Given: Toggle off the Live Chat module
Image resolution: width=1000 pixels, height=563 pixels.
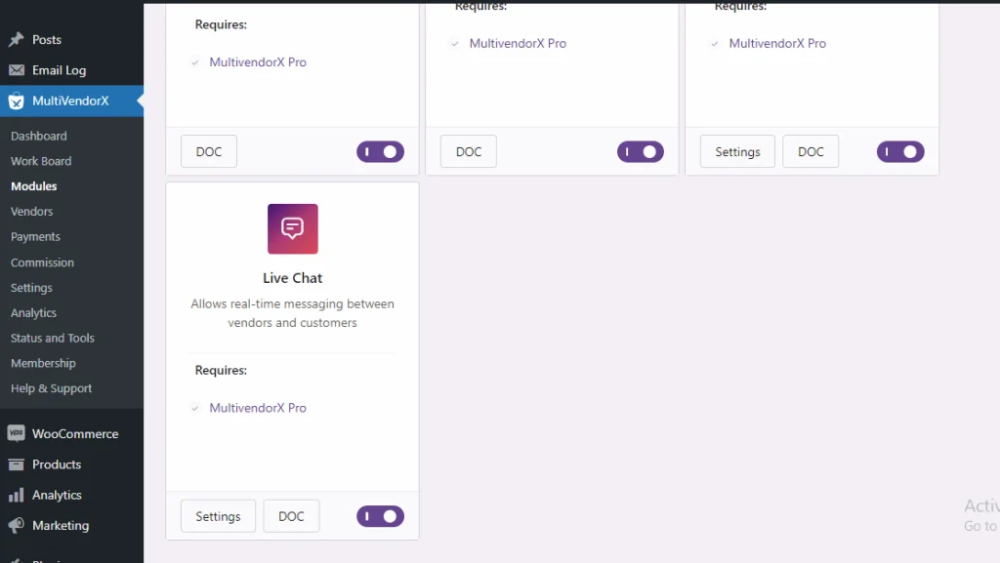Looking at the screenshot, I should coord(380,516).
